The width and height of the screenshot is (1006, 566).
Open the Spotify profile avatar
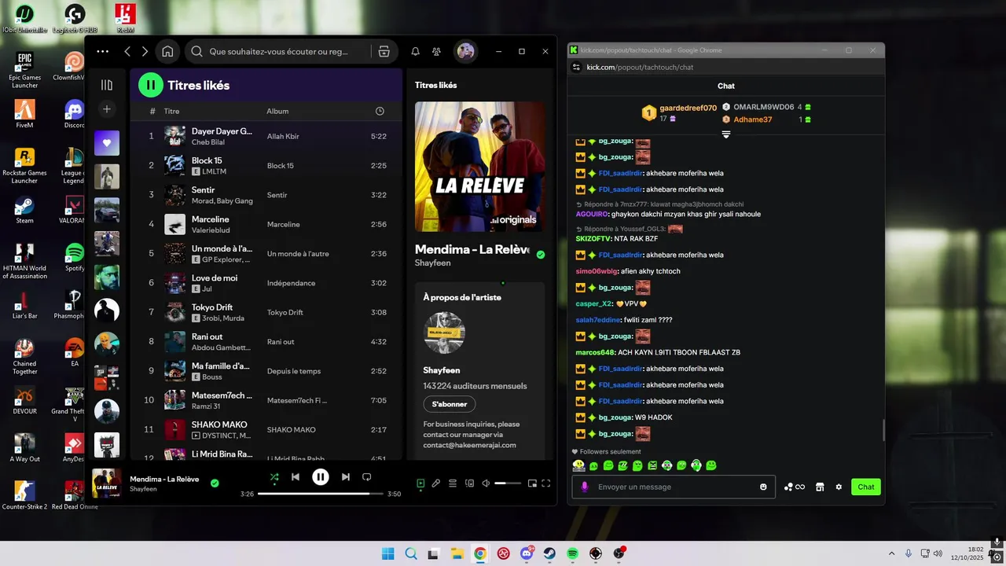[x=465, y=51]
